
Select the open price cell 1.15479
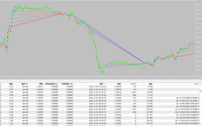pos(40,93)
